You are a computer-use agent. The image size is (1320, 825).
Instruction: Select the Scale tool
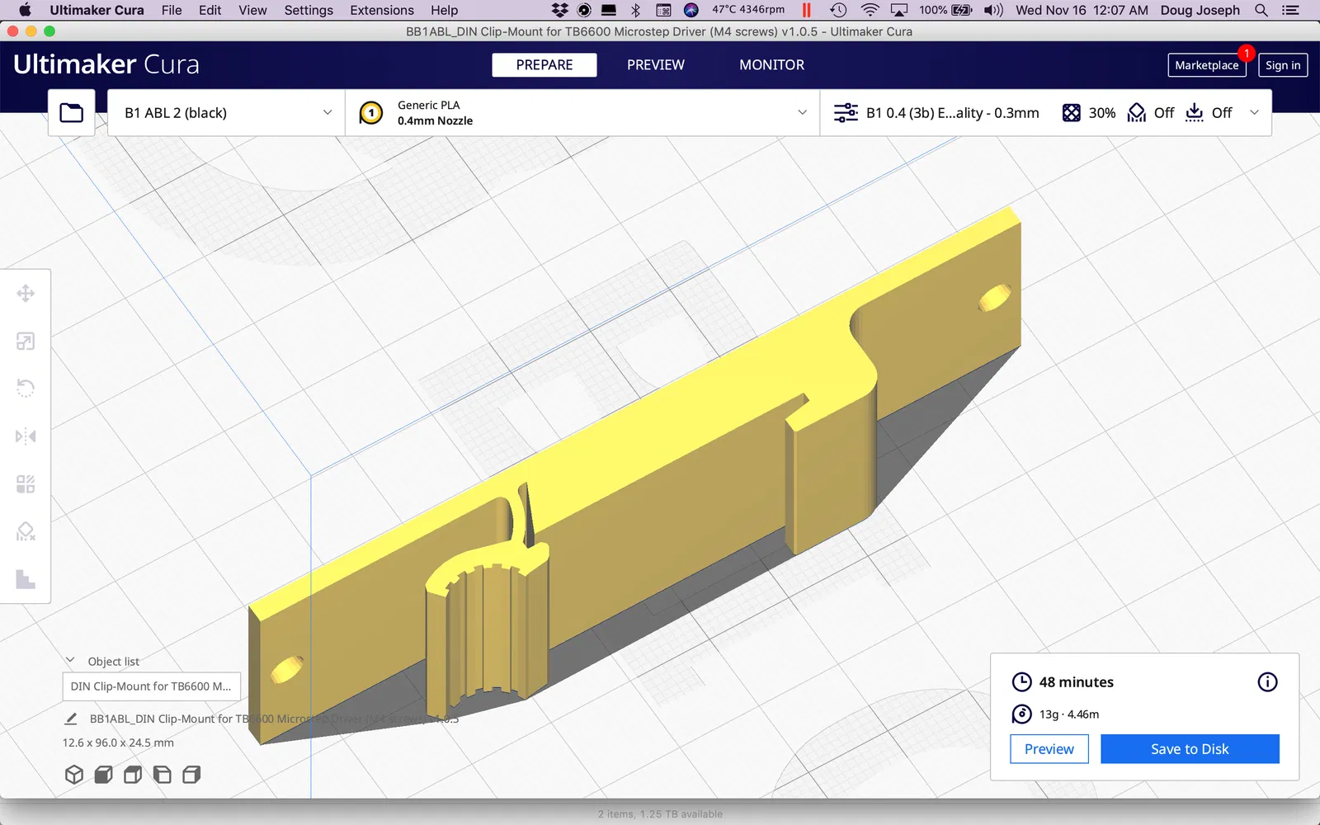coord(26,342)
